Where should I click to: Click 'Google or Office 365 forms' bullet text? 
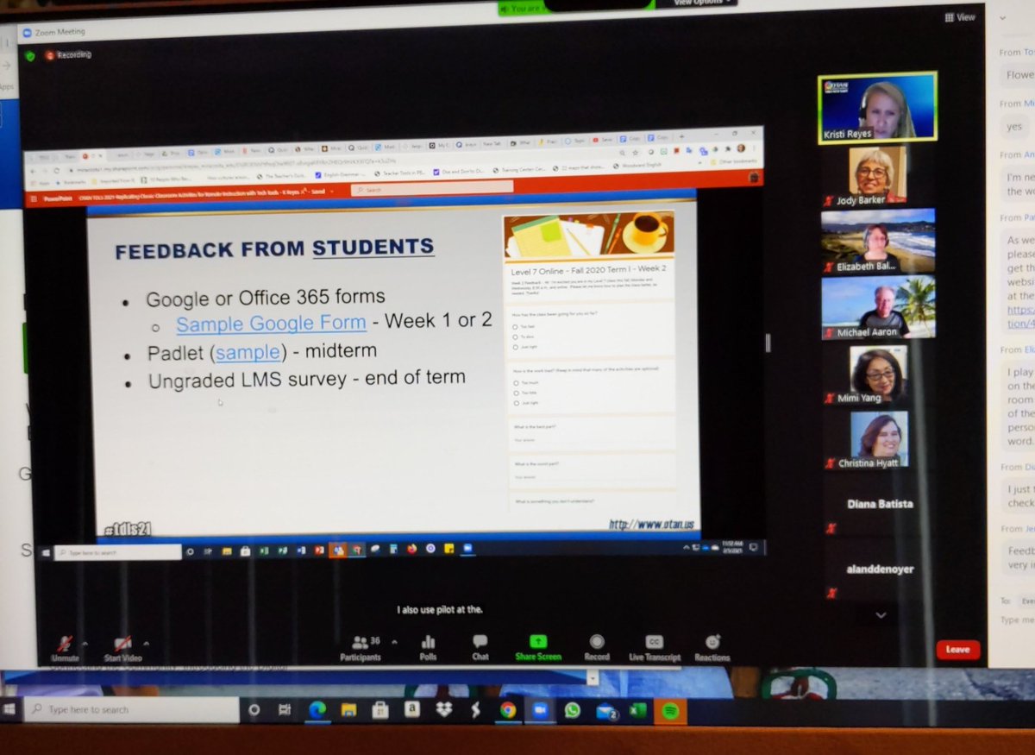click(265, 299)
